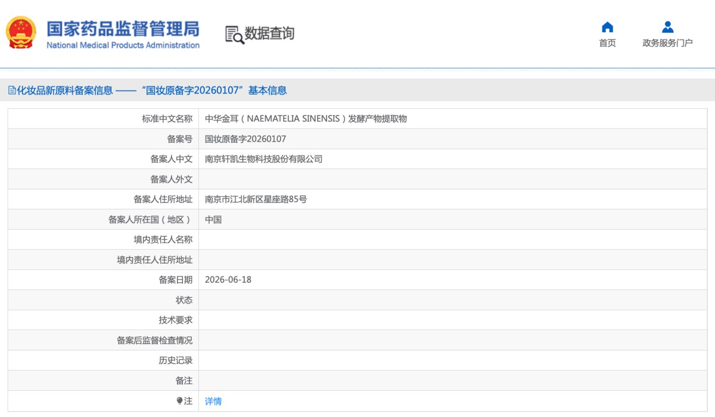Viewport: 715px width, 417px height.
Task: Select the 注 label text
Action: pos(188,402)
